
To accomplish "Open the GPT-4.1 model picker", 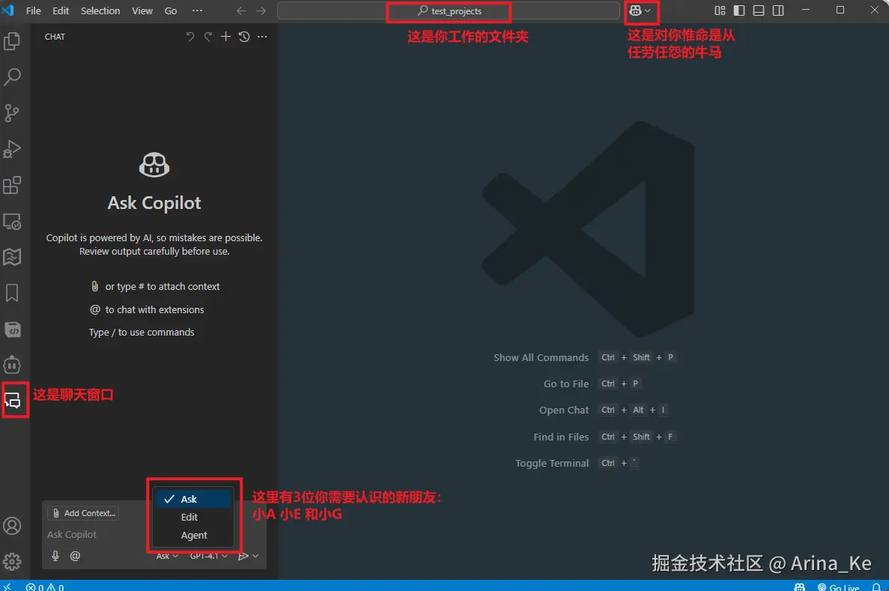I will pos(209,556).
